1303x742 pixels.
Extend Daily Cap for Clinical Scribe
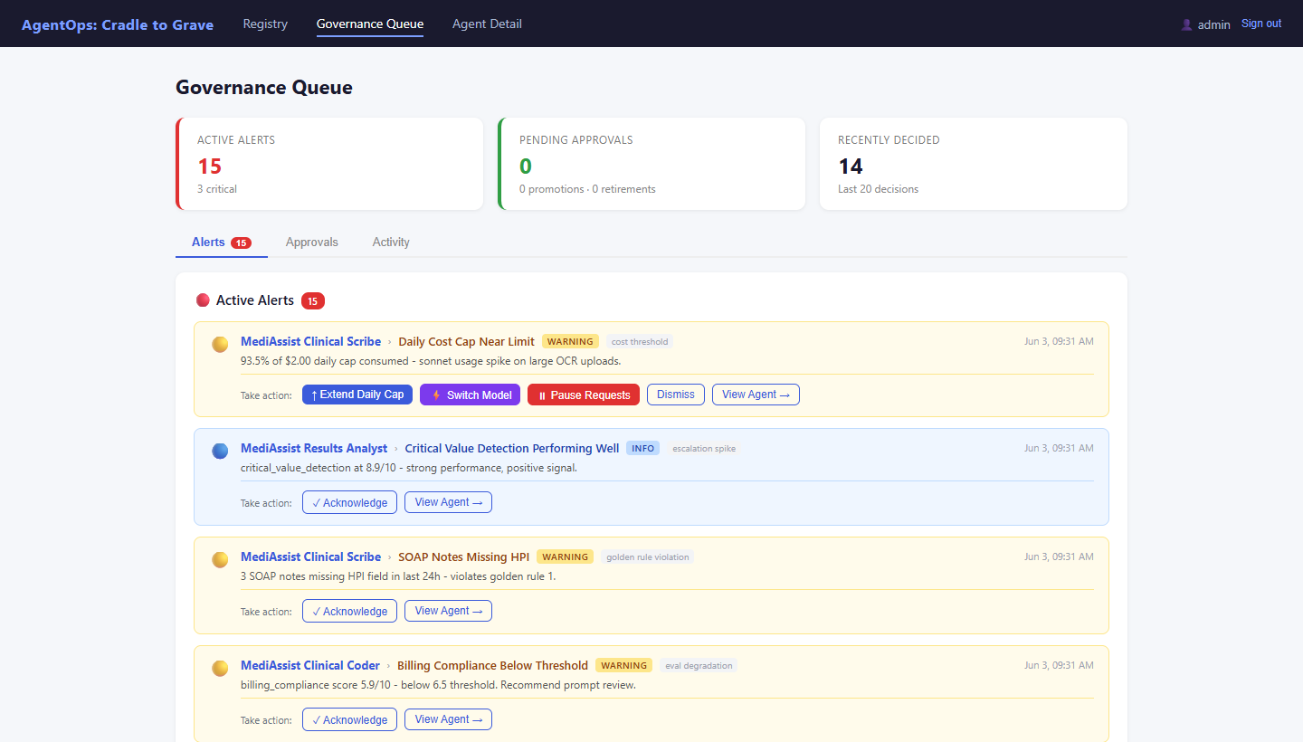tap(357, 395)
